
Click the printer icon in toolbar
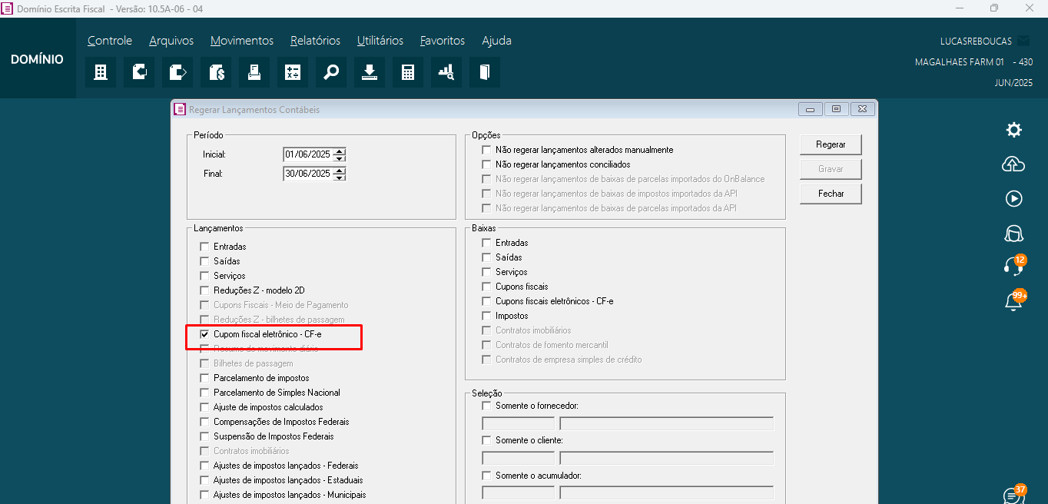tap(254, 72)
